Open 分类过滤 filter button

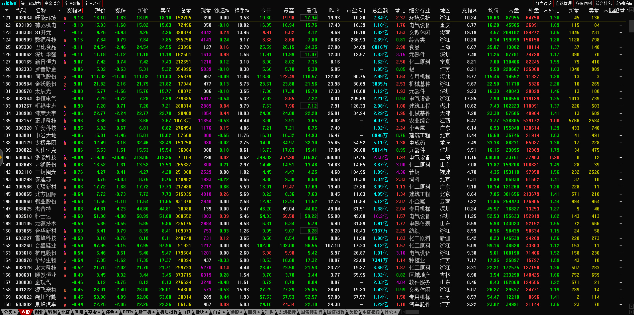pos(543,3)
